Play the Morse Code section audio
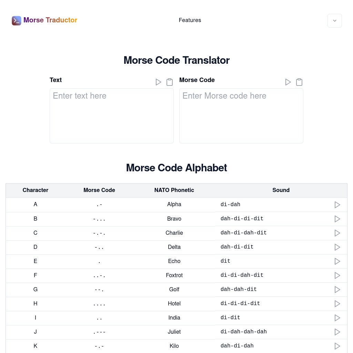This screenshot has width=353, height=353. point(288,82)
